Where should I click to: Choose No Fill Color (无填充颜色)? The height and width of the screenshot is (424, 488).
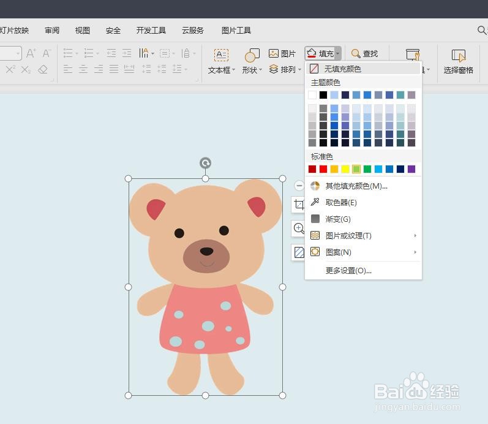pyautogui.click(x=363, y=69)
